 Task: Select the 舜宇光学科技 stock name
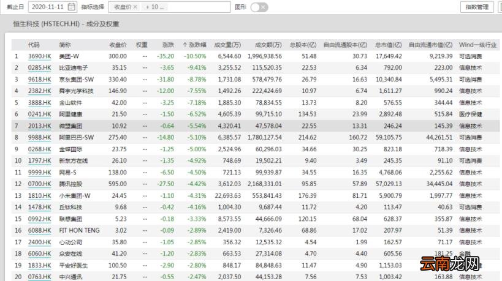tap(76, 91)
